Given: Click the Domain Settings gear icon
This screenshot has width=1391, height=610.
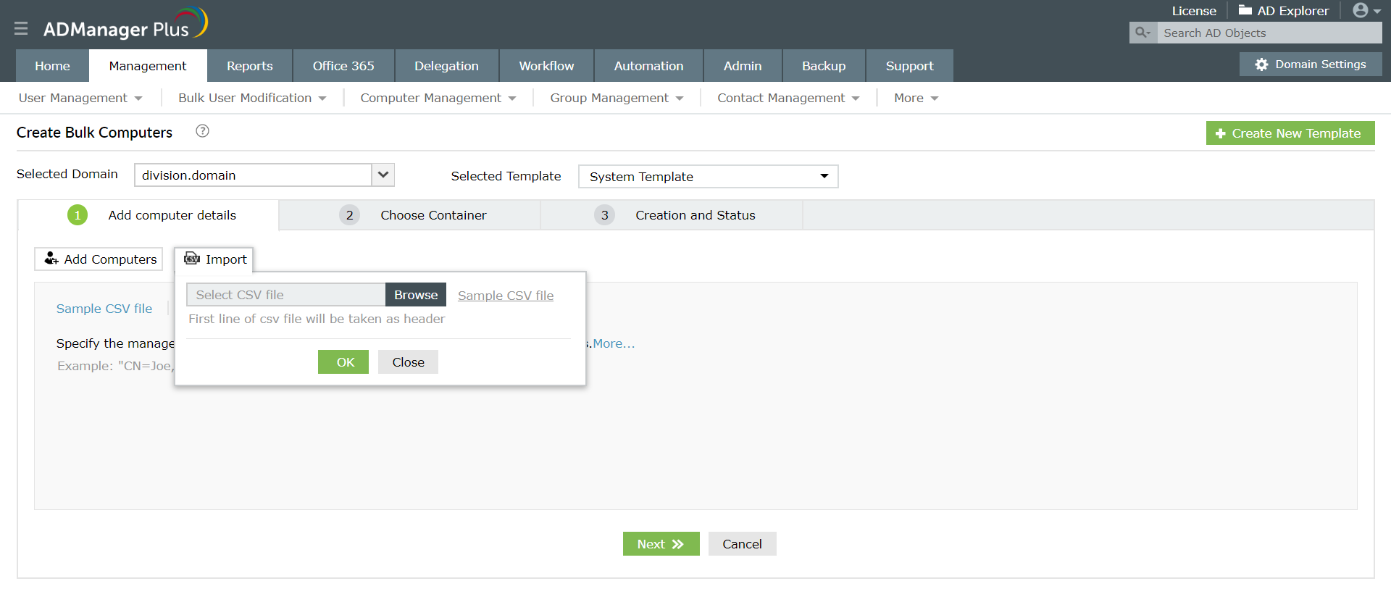Looking at the screenshot, I should (1261, 64).
